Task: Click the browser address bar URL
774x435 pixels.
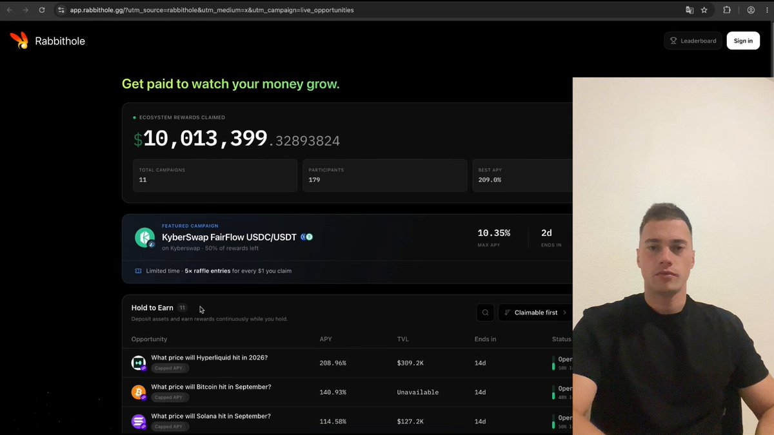Action: [212, 10]
